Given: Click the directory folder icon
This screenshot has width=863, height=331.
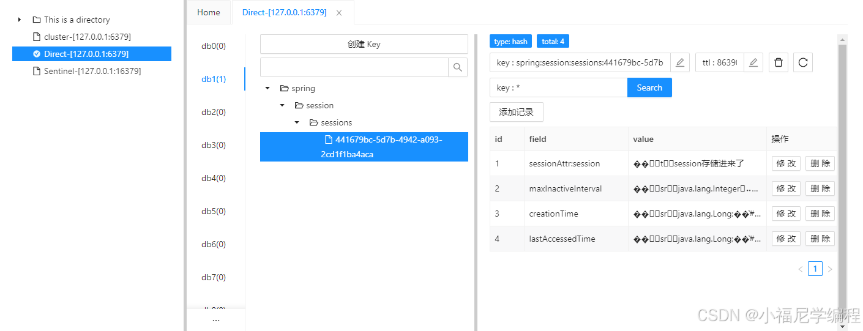Looking at the screenshot, I should coord(37,20).
